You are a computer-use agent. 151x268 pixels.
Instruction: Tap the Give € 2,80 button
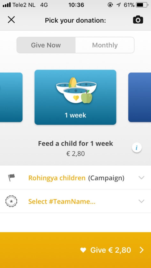(75, 250)
